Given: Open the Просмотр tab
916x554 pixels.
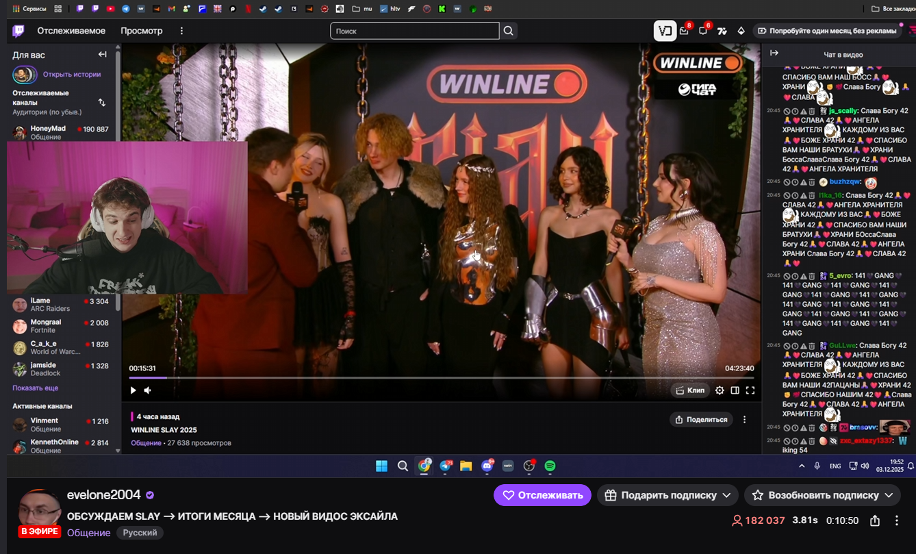Looking at the screenshot, I should click(142, 31).
